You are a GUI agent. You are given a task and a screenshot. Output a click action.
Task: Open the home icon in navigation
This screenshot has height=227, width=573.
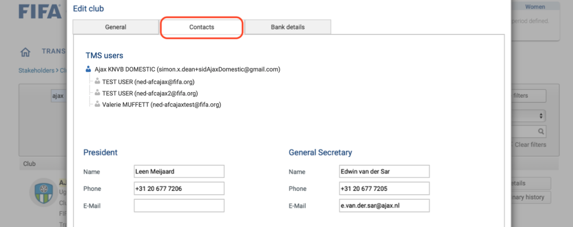click(25, 52)
